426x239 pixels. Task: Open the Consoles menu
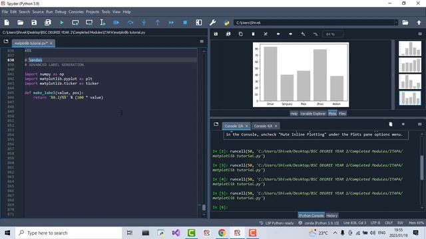tap(76, 12)
